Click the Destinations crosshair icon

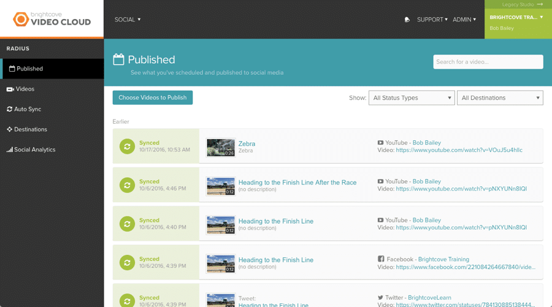pos(9,129)
